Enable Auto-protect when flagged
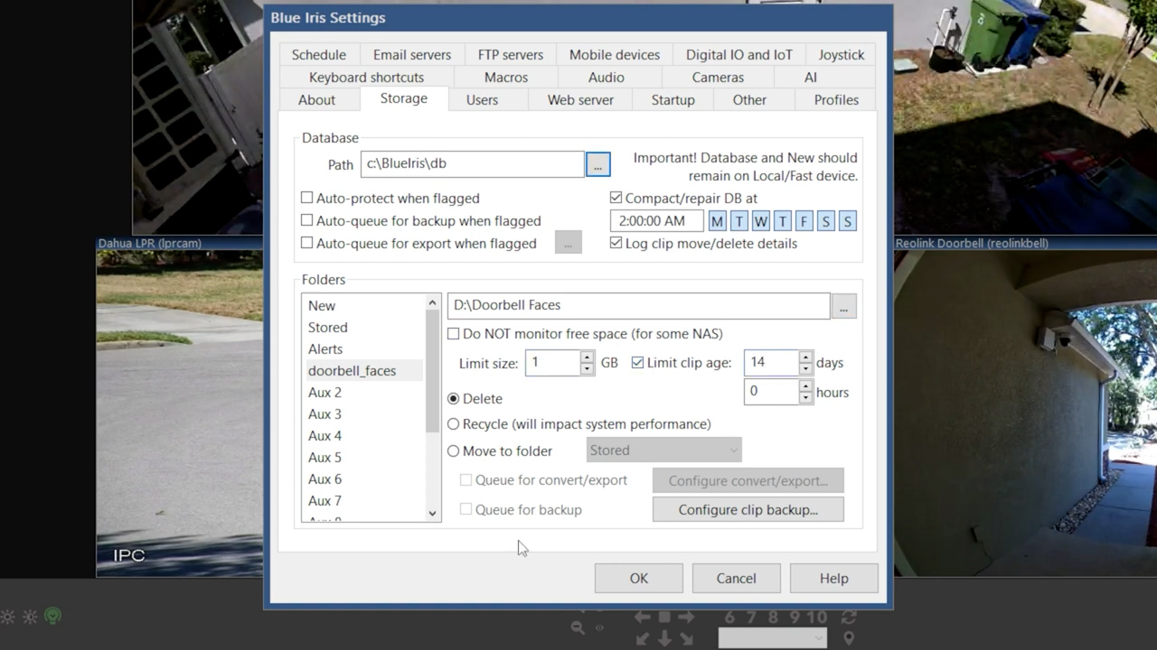The image size is (1157, 650). coord(306,198)
